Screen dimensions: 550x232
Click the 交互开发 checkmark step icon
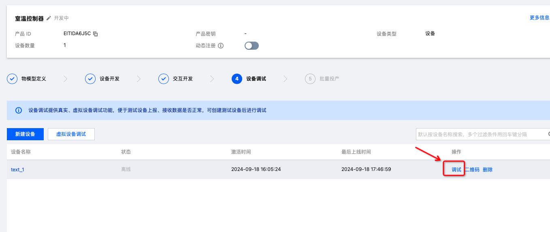click(x=163, y=79)
